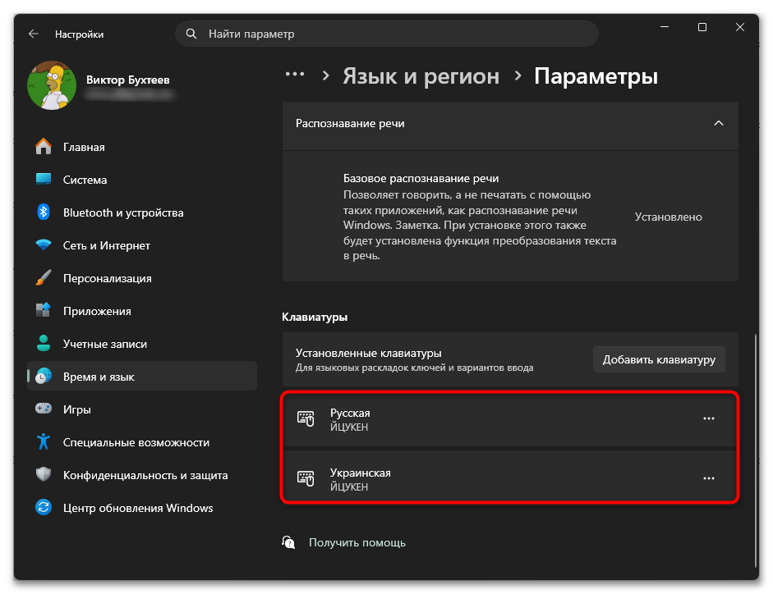This screenshot has height=594, width=773.
Task: Open more options for Русская keyboard
Action: click(x=709, y=418)
